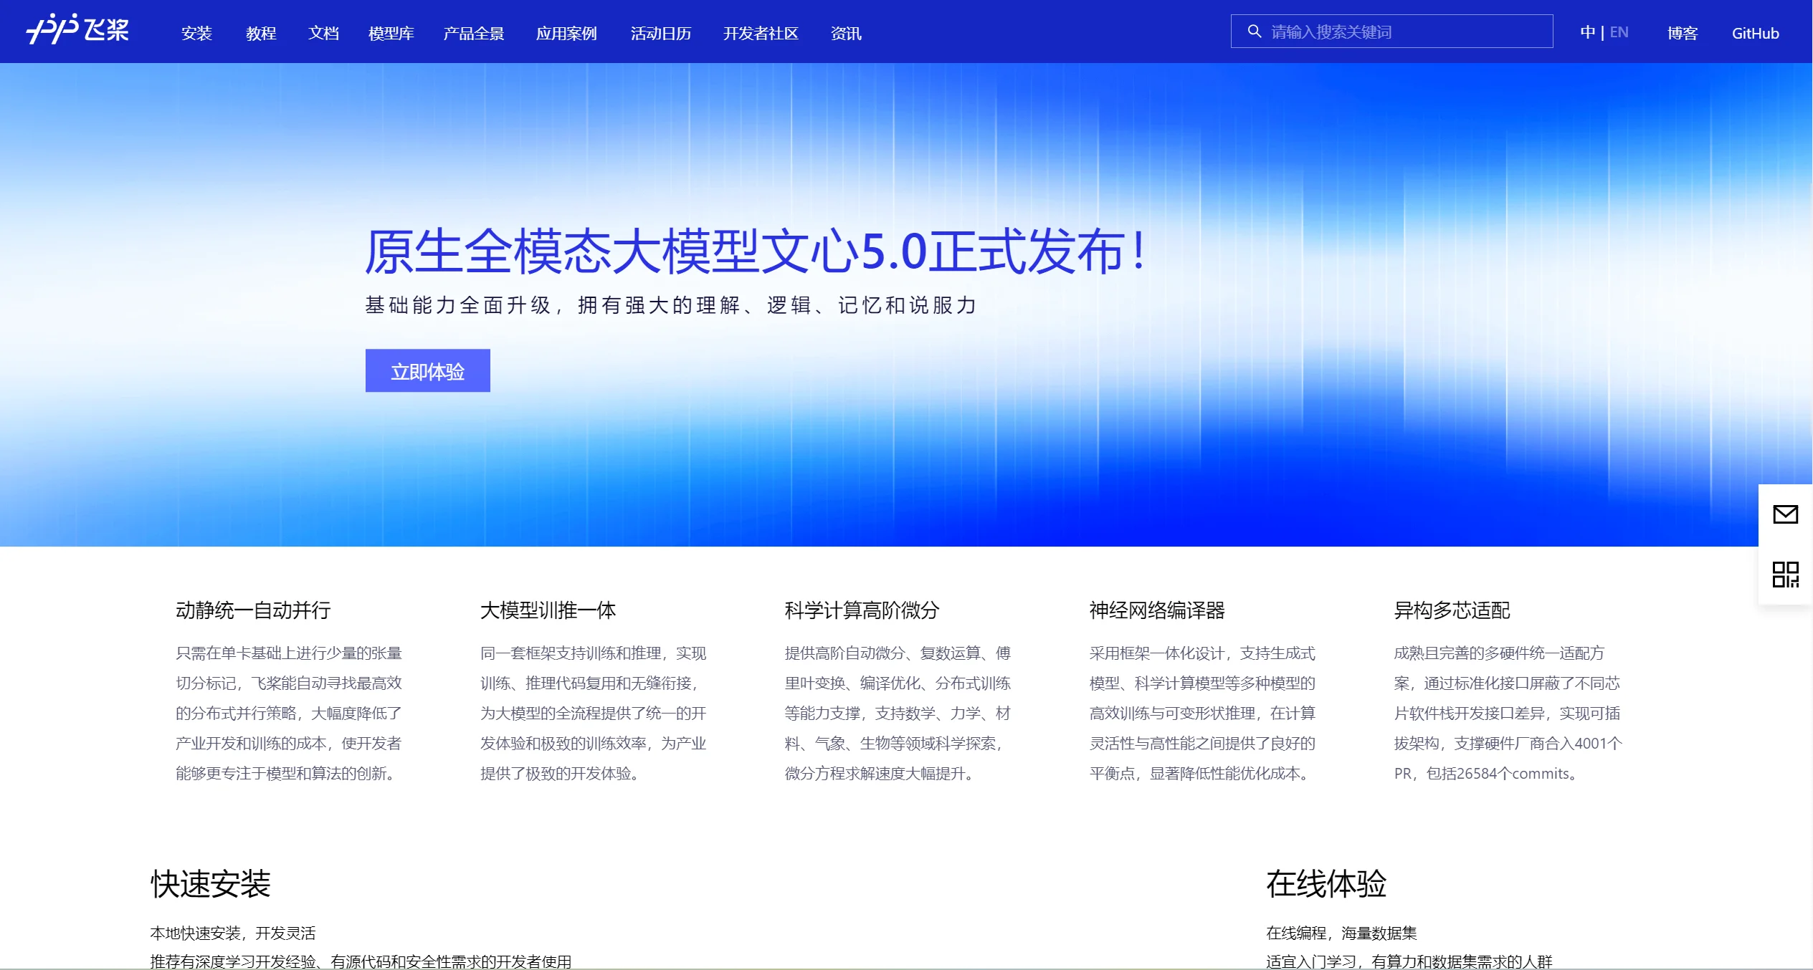Screen dimensions: 1813x970
Task: Click the 在线体验 section heading
Action: (x=1326, y=884)
